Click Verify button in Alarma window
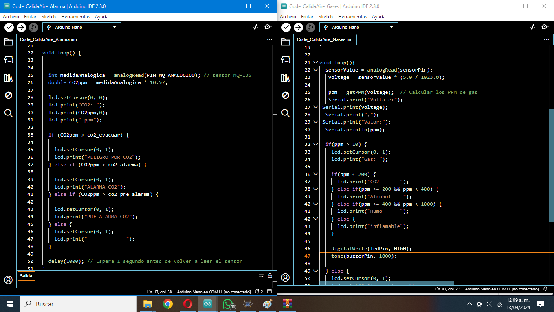This screenshot has width=554, height=312. tap(9, 27)
